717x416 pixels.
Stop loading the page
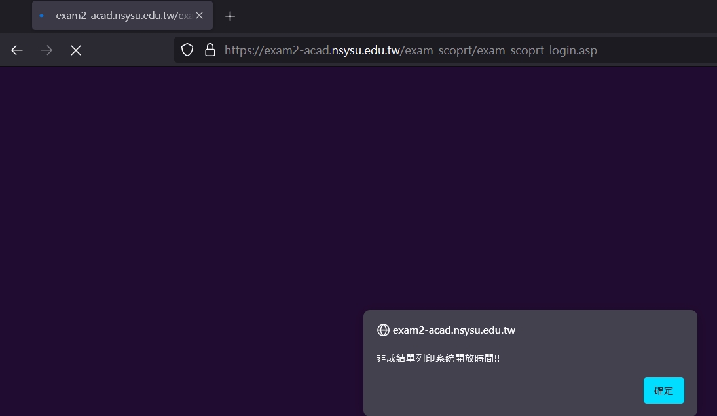pyautogui.click(x=76, y=50)
